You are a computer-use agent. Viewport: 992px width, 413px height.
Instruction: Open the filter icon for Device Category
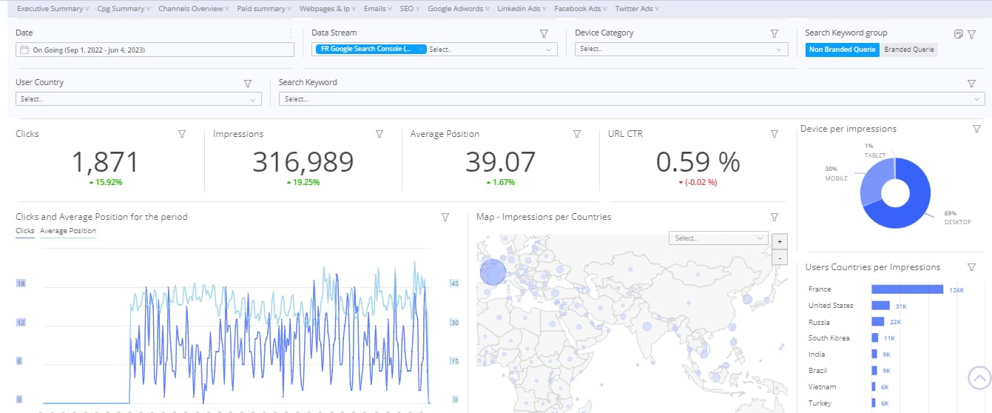[775, 33]
